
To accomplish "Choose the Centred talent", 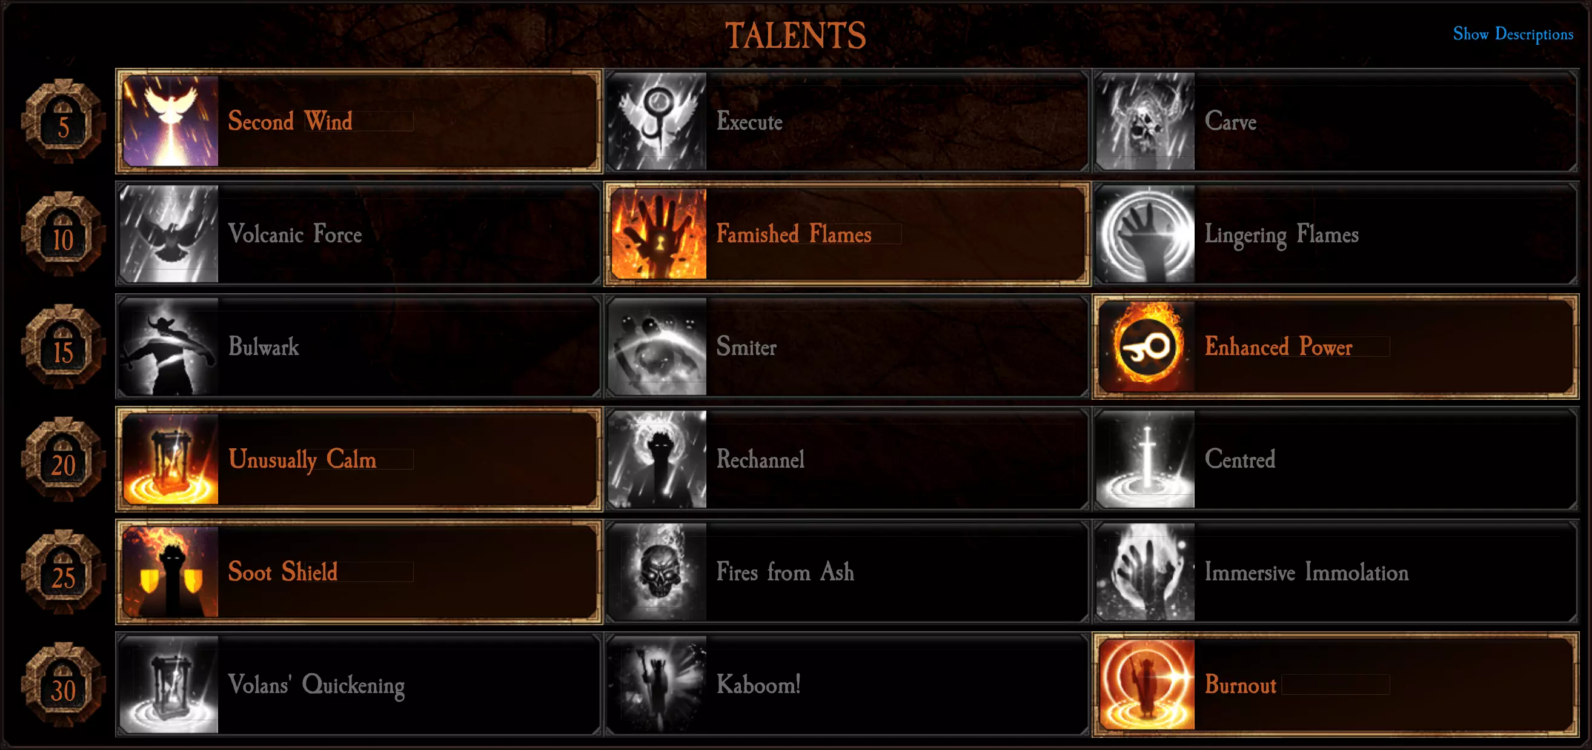I will point(1336,459).
